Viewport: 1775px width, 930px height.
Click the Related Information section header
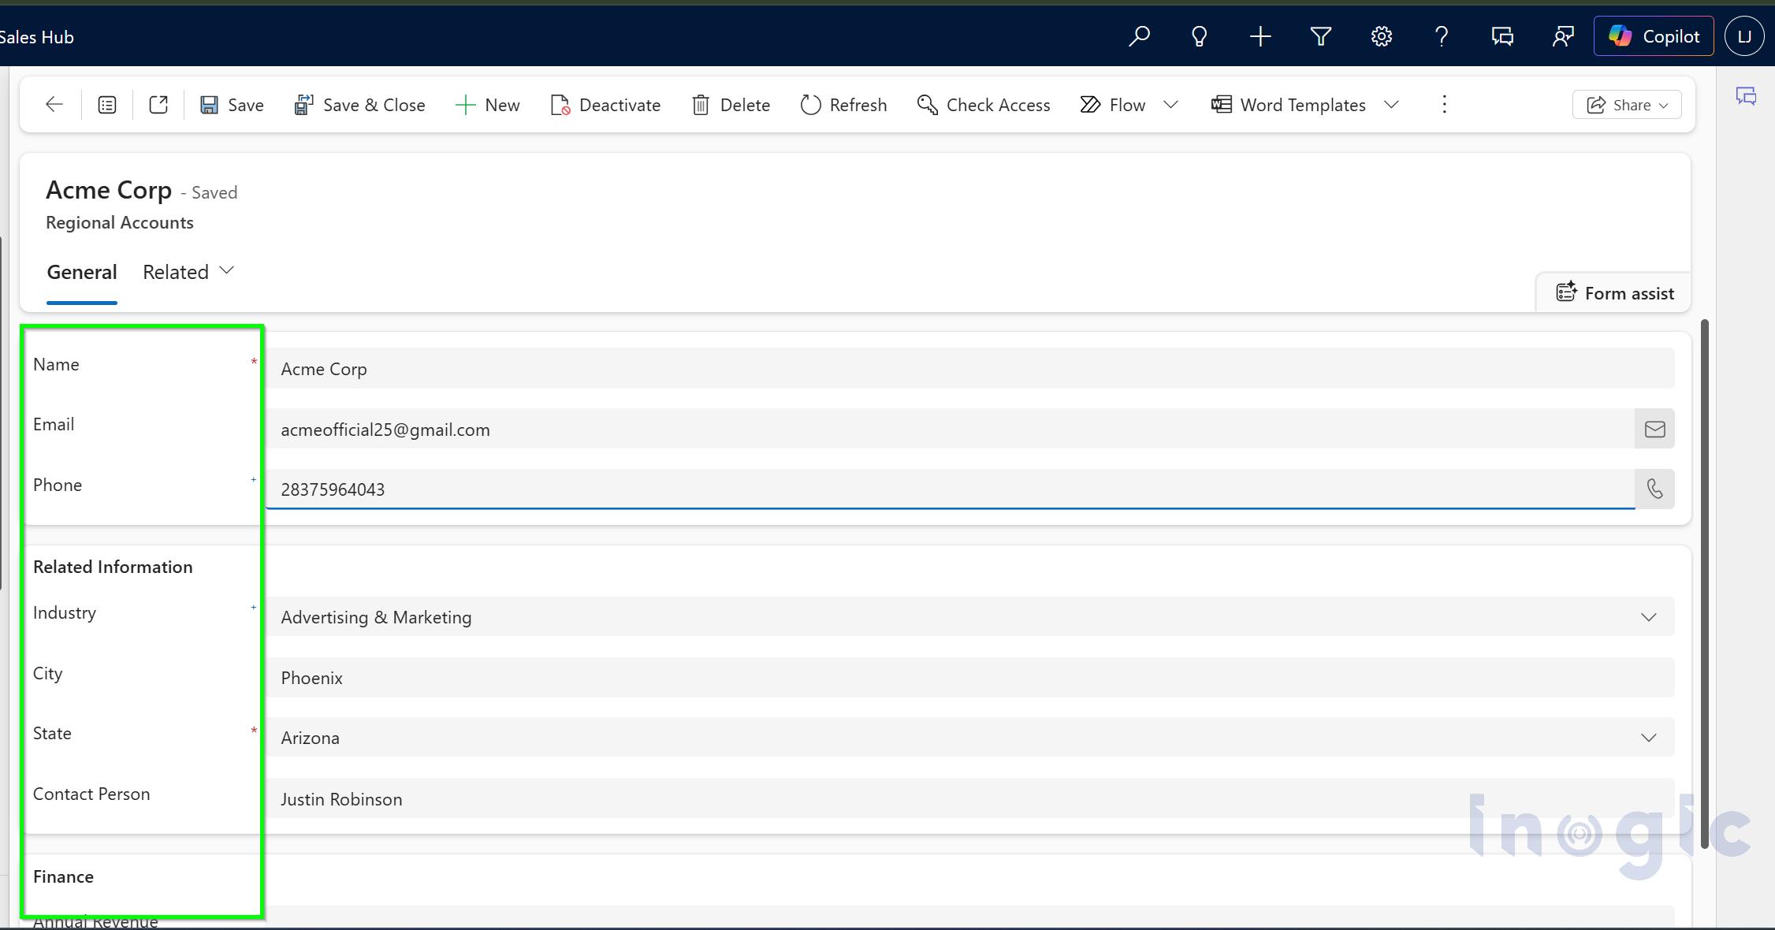click(113, 567)
